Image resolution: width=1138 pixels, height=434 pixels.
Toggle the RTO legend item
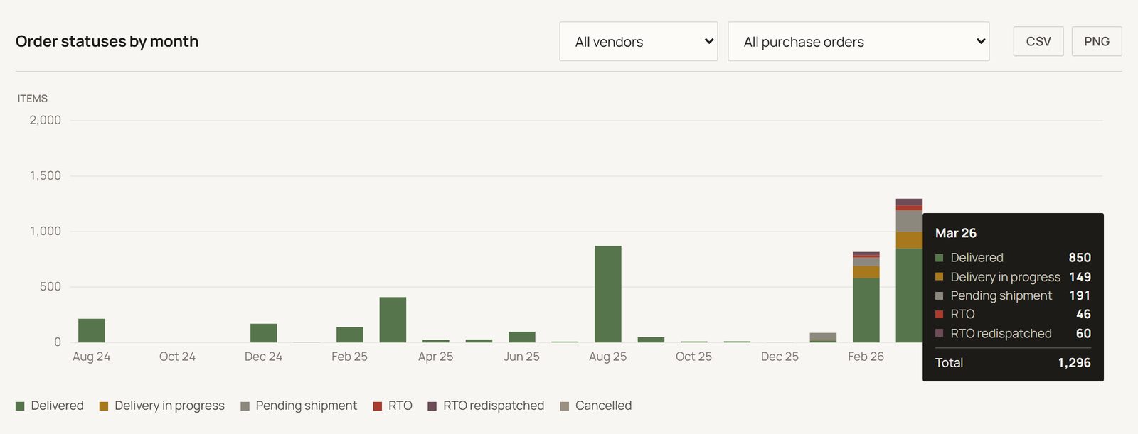click(x=393, y=406)
